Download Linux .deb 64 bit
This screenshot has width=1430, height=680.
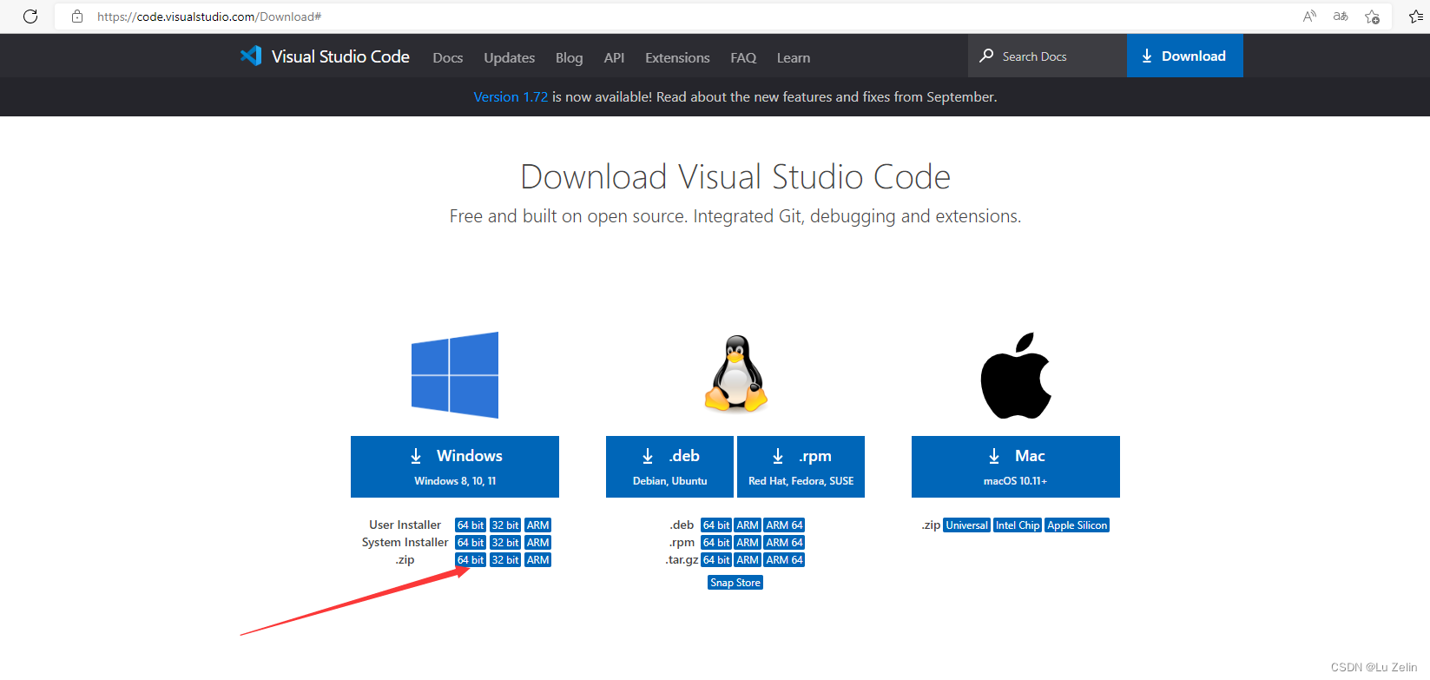pyautogui.click(x=716, y=525)
